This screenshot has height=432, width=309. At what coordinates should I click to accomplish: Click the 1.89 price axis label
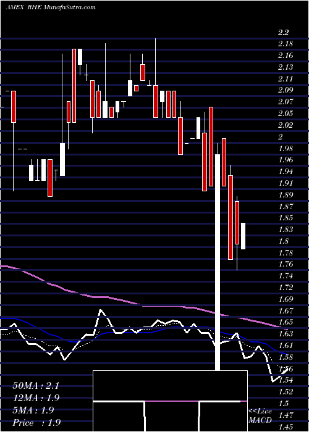[286, 195]
